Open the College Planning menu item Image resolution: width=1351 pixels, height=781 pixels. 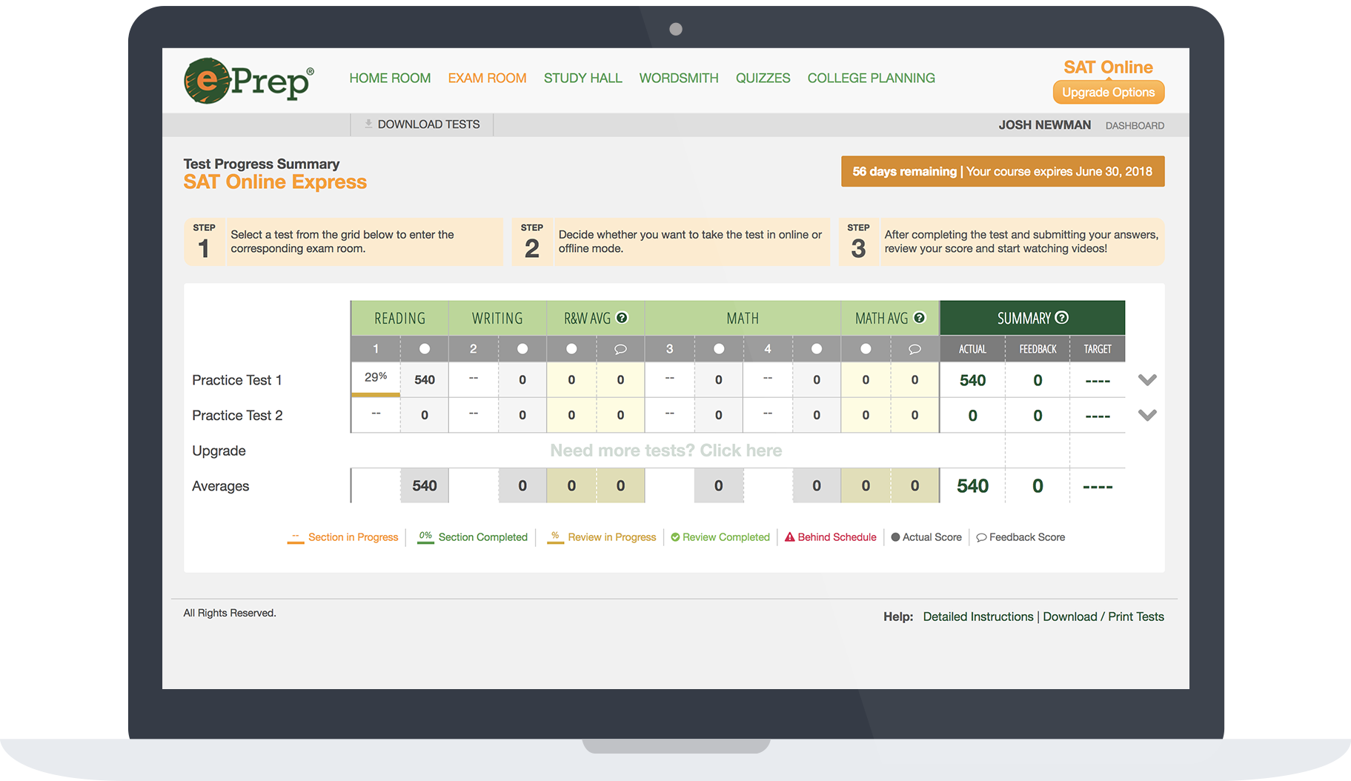pyautogui.click(x=871, y=78)
